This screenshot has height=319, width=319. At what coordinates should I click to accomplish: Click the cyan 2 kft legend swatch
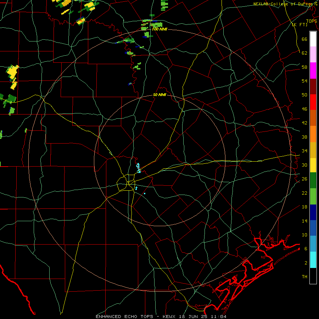pyautogui.click(x=313, y=260)
